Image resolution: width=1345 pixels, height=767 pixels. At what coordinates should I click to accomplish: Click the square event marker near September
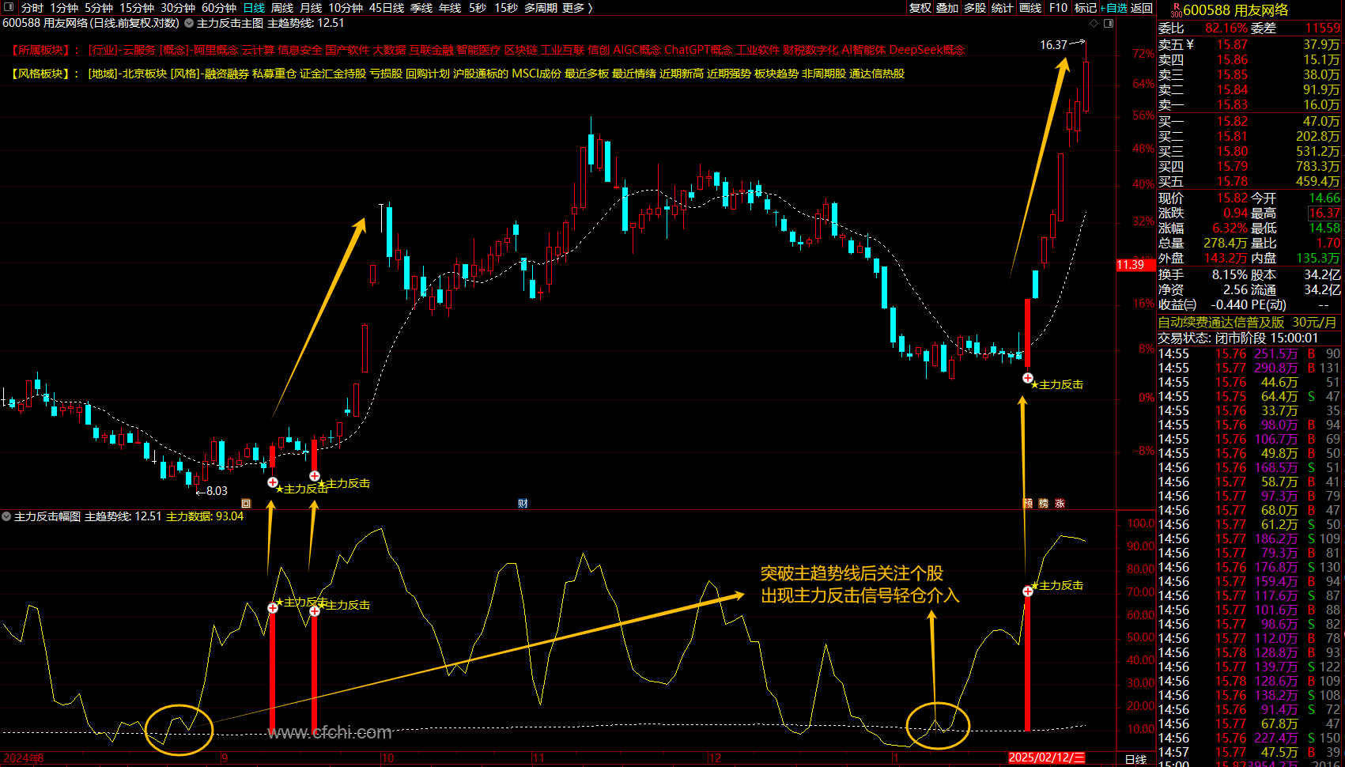(x=246, y=504)
